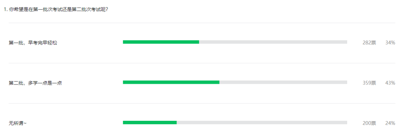Image resolution: width=404 pixels, height=138 pixels.
Task: Click green filled bar for 无所谓 option
Action: click(x=150, y=123)
